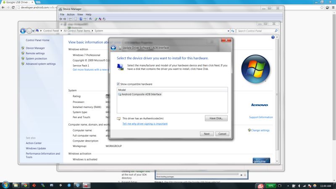Image resolution: width=336 pixels, height=189 pixels.
Task: Click the blue Help icon in Device Manager toolbar
Action: click(x=81, y=19)
